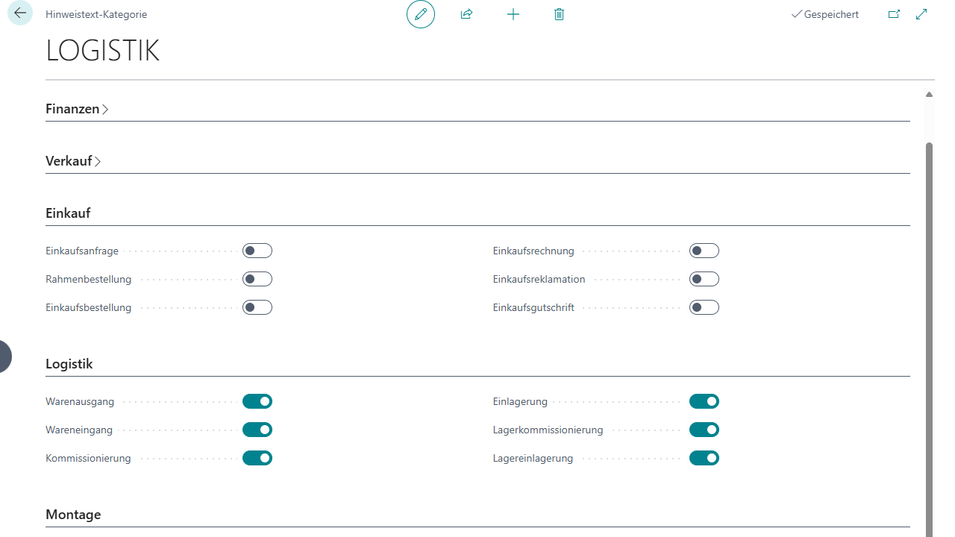955x537 pixels.
Task: Click the dark circle on left edge
Action: tap(4, 357)
